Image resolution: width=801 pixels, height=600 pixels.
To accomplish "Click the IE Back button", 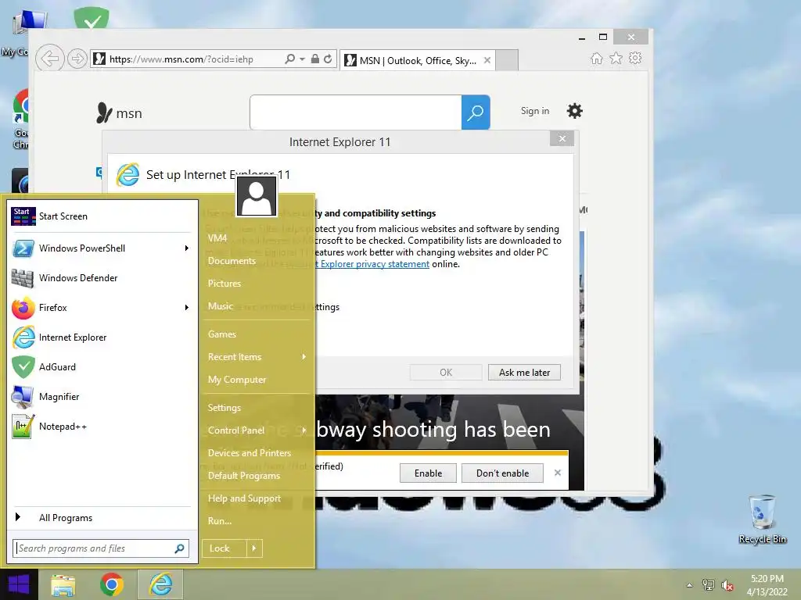I will point(49,59).
